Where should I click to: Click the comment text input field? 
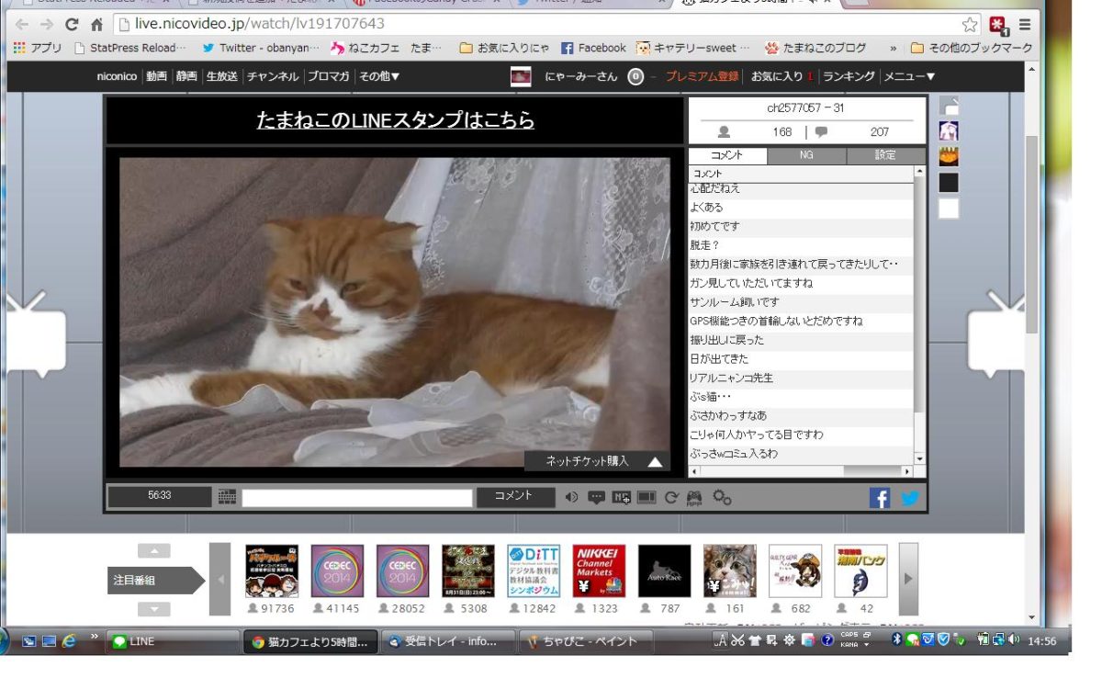pos(357,497)
